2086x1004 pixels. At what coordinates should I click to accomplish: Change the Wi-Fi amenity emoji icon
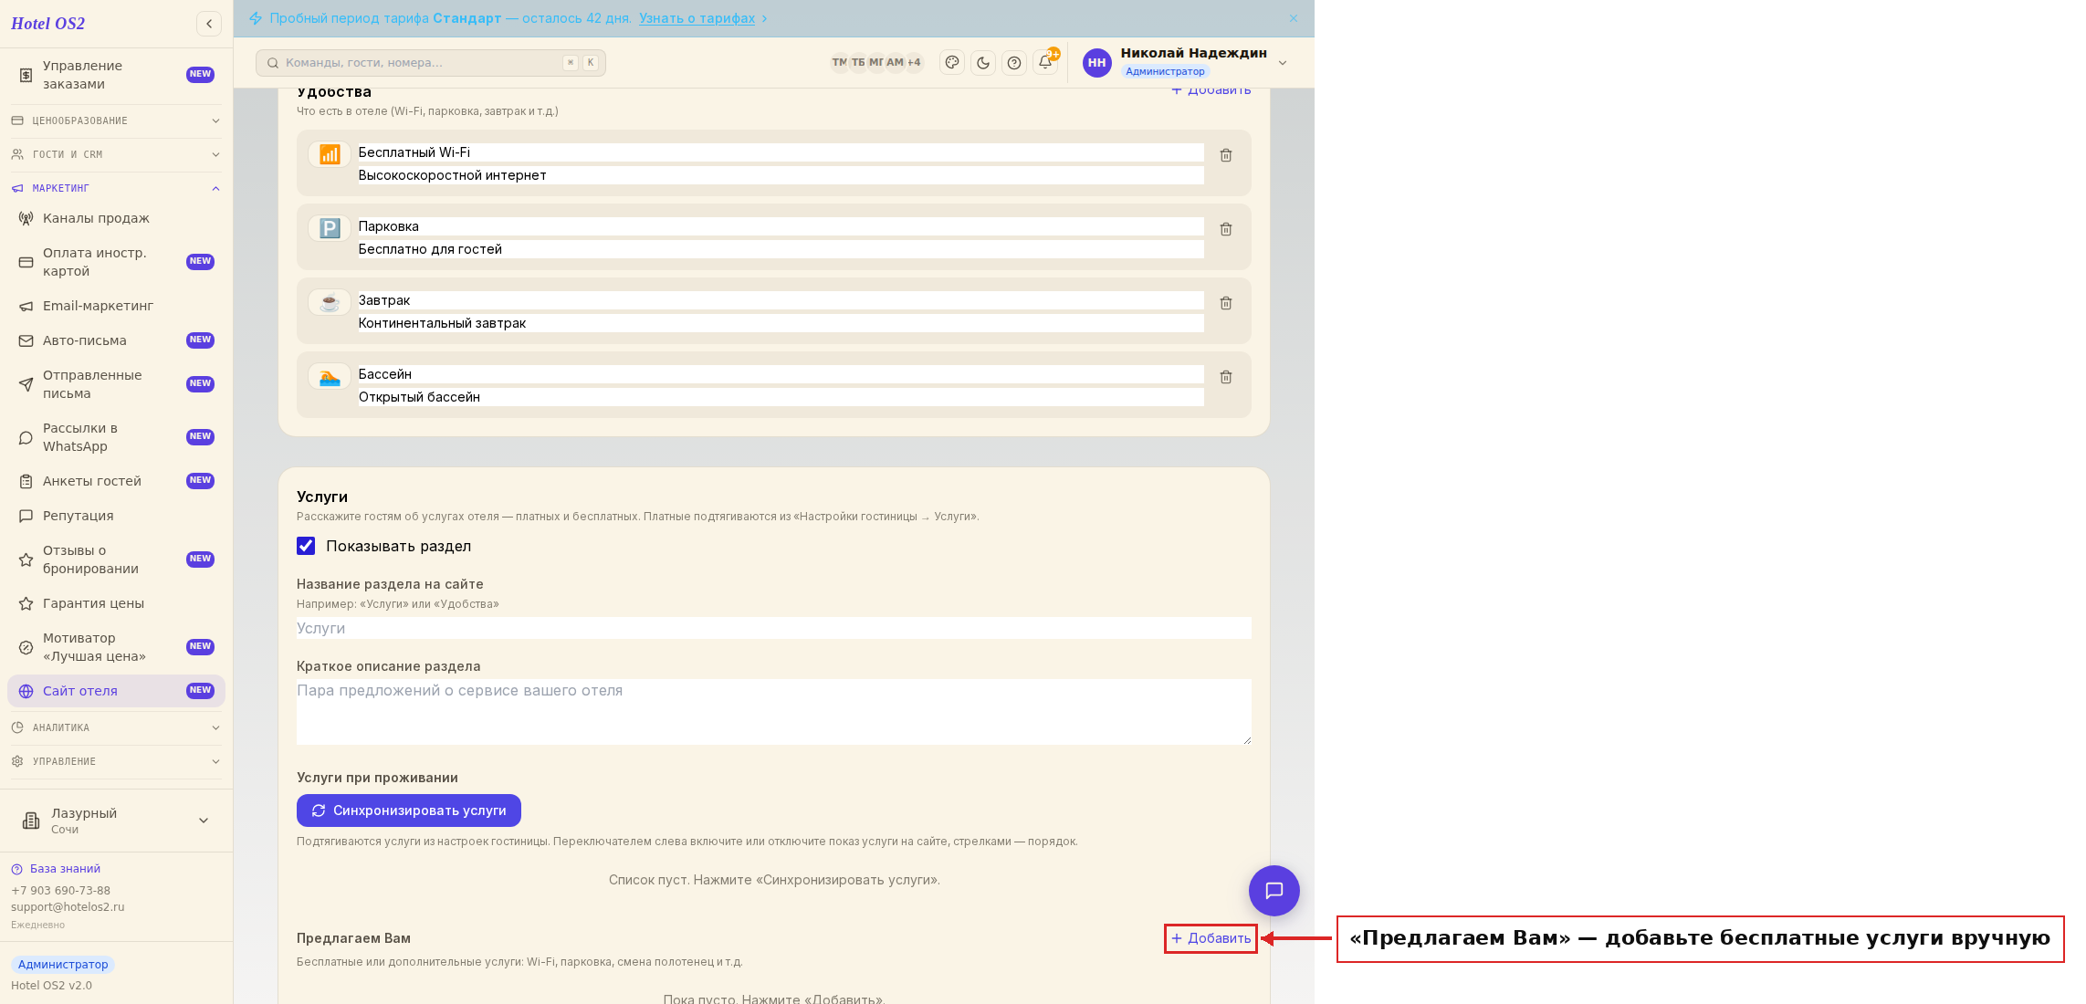330,154
